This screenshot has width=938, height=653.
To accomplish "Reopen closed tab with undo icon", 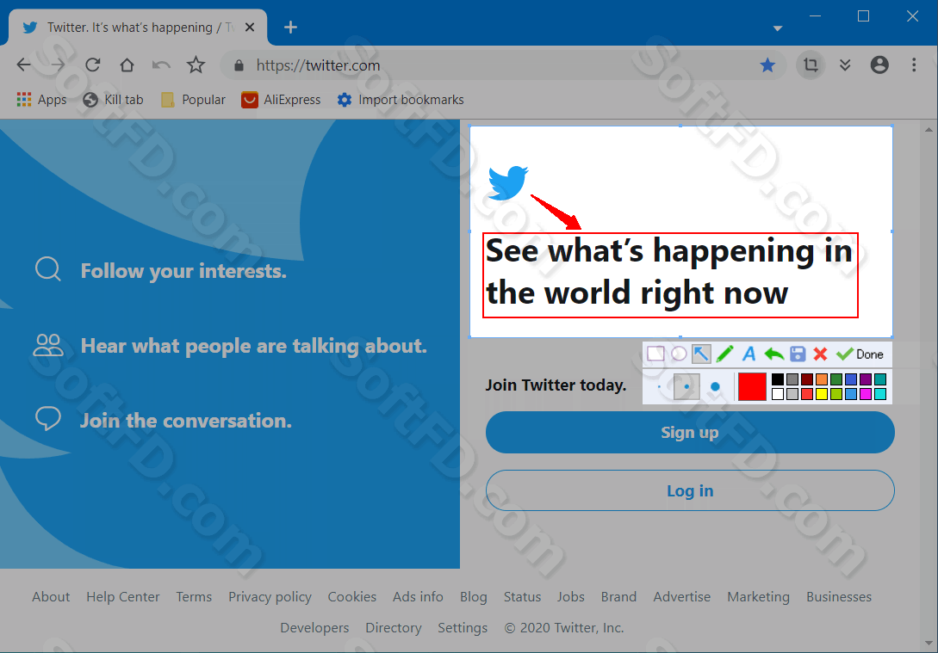I will click(162, 65).
